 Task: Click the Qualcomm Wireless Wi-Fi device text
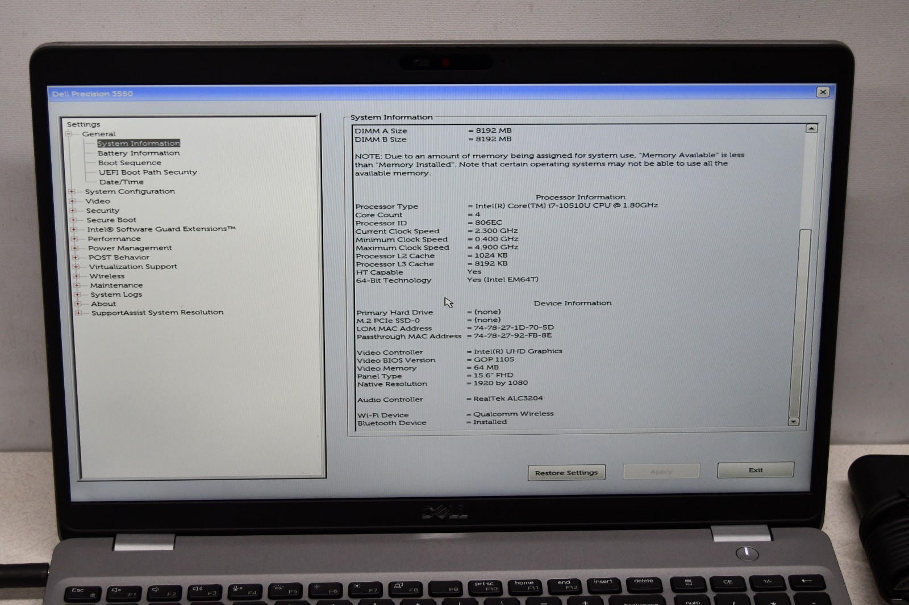point(513,414)
